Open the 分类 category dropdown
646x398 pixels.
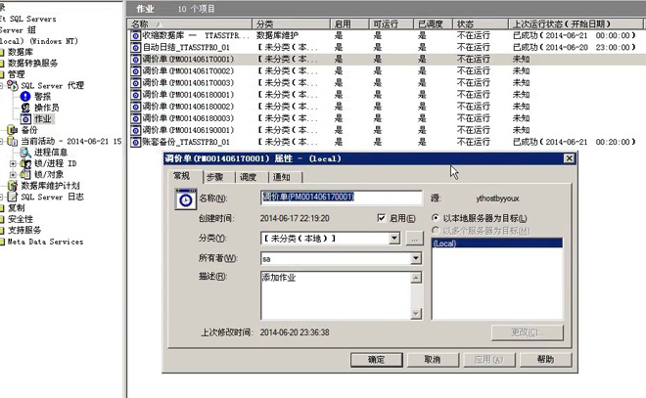(x=394, y=238)
